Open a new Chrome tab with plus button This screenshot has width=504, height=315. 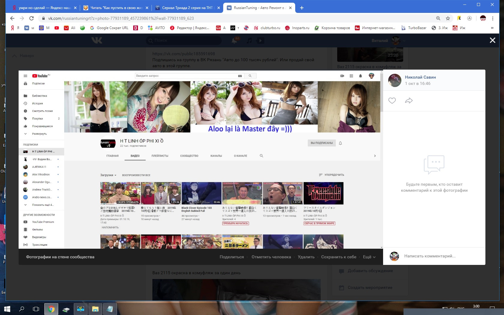(x=301, y=8)
